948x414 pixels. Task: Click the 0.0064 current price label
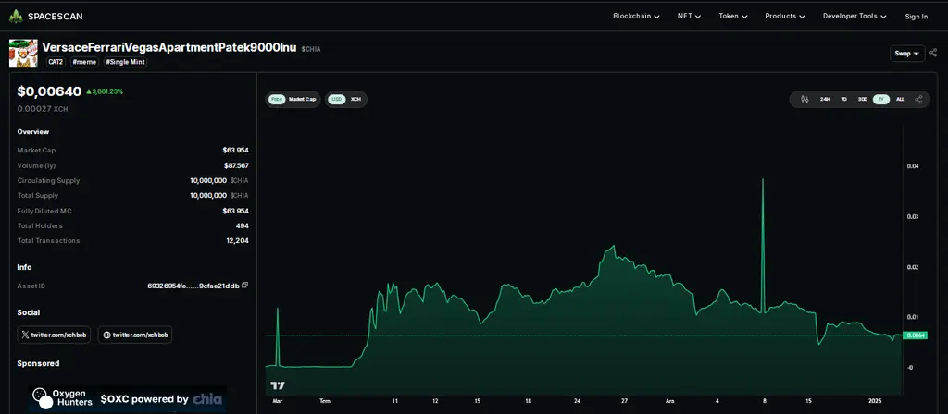tap(914, 335)
